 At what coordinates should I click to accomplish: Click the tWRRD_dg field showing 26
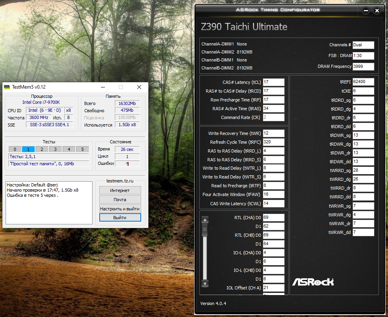click(x=363, y=179)
